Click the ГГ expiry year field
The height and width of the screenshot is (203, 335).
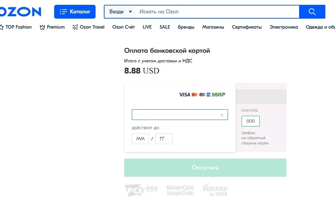(x=164, y=139)
